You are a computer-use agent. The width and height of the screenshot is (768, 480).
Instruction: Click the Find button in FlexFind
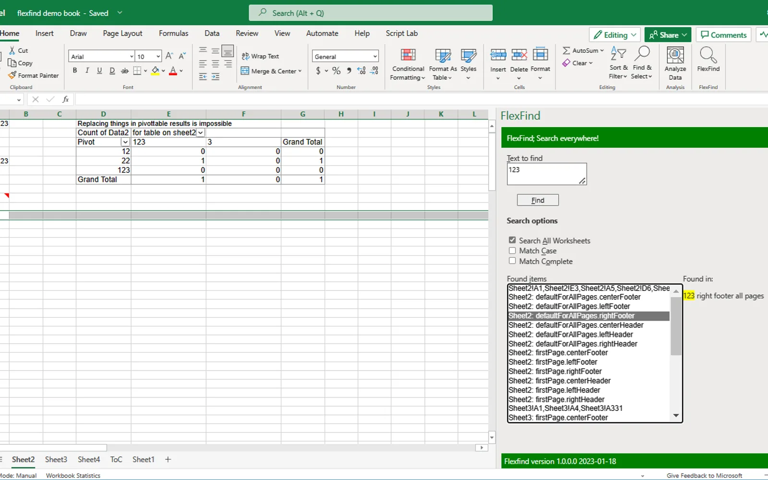coord(538,200)
